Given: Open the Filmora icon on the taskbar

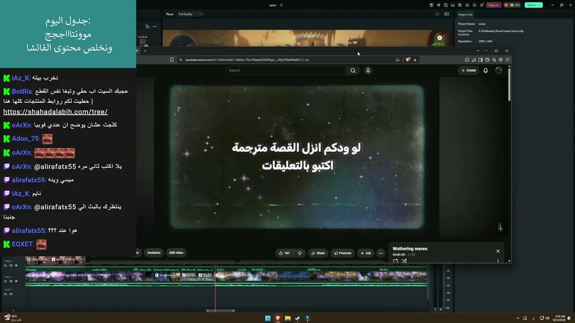Looking at the screenshot, I should (x=307, y=319).
